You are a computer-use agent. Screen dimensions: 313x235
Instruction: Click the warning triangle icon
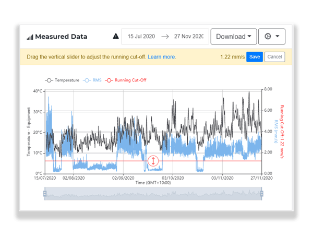116,37
